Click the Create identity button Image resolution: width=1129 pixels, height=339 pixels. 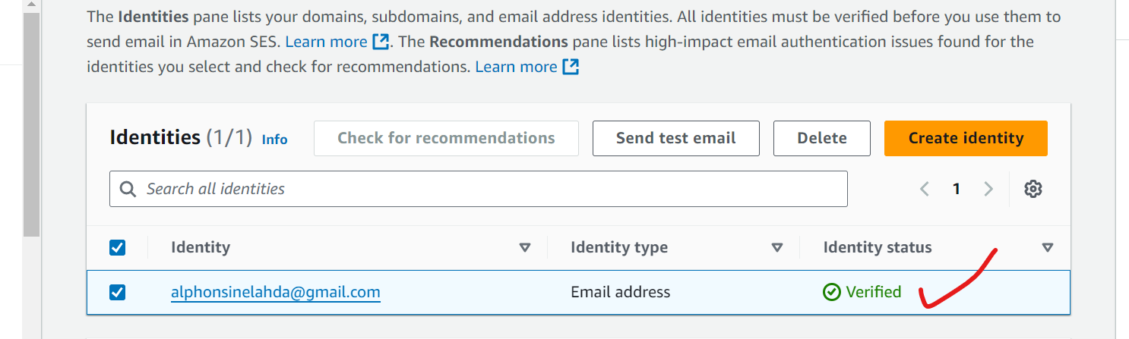coord(966,139)
